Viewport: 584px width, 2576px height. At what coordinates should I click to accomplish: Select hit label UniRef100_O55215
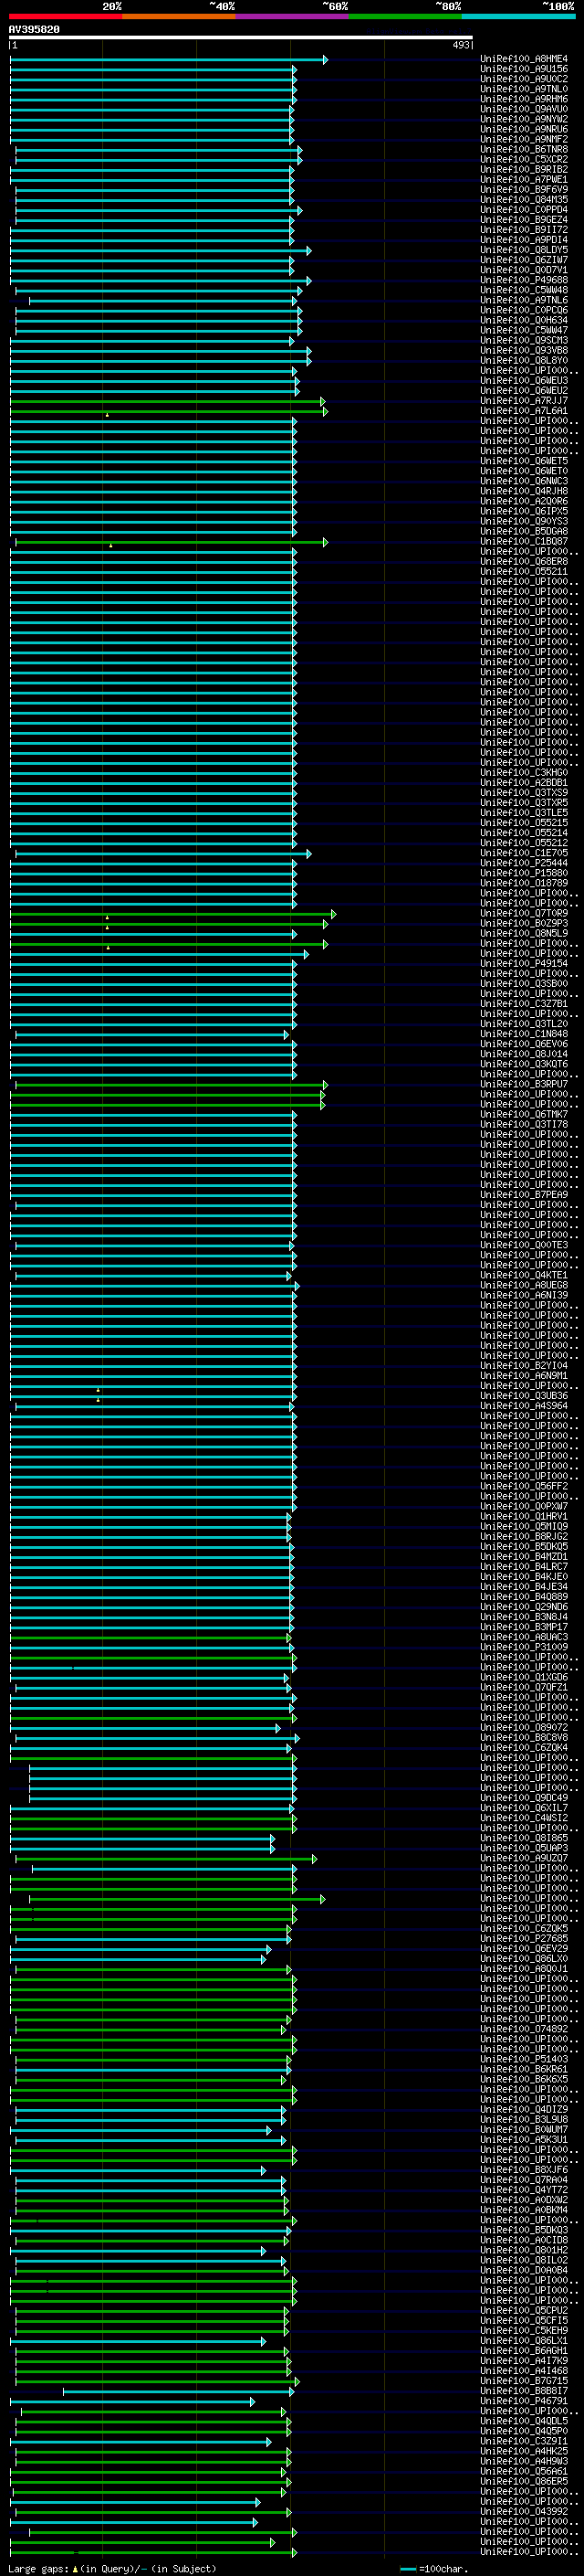(x=524, y=822)
